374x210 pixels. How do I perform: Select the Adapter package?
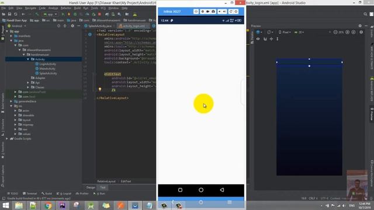[x=38, y=78]
